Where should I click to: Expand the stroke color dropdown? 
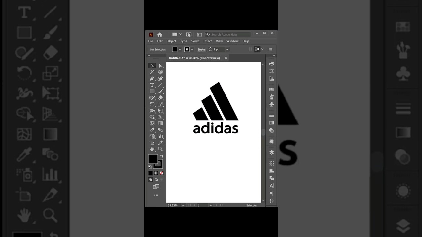point(192,49)
